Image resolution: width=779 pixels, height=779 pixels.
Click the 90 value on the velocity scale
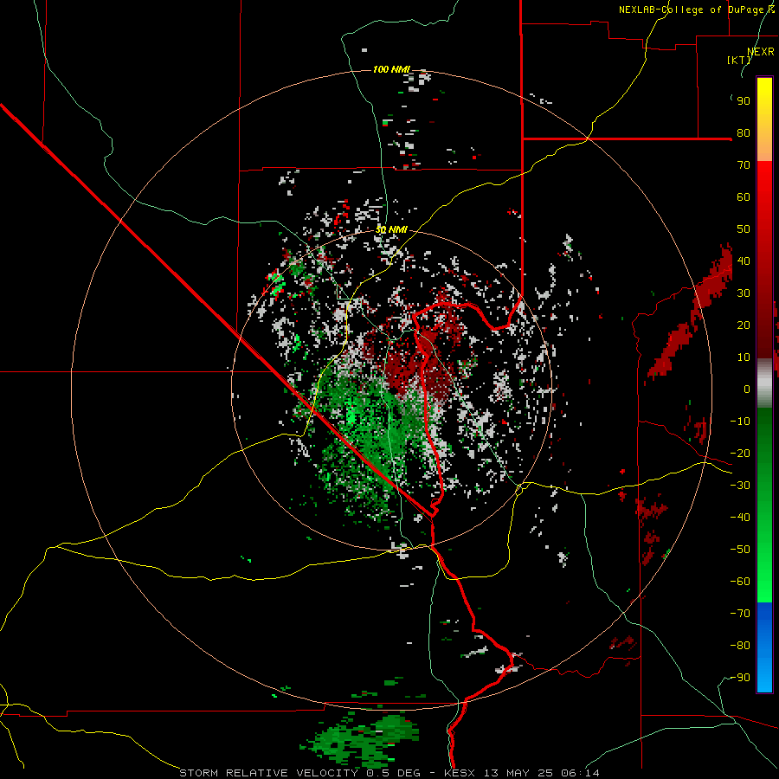point(744,101)
